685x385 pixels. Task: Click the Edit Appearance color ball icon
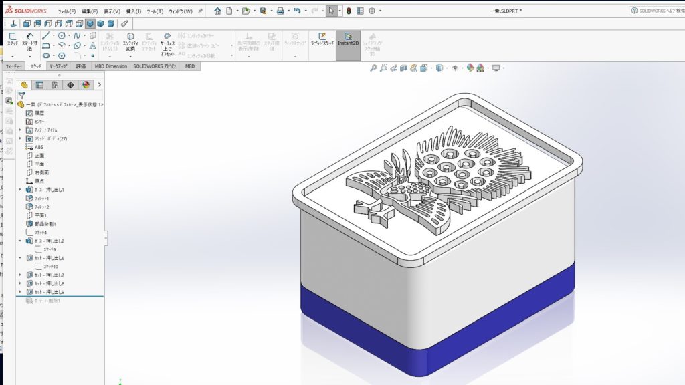[470, 68]
